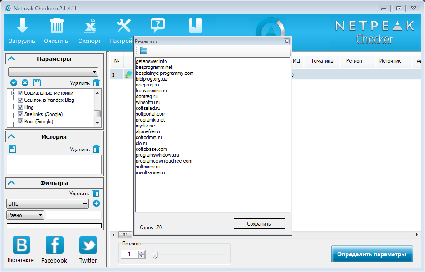This screenshot has width=425, height=272.
Task: Click the История list box
Action: click(x=54, y=164)
